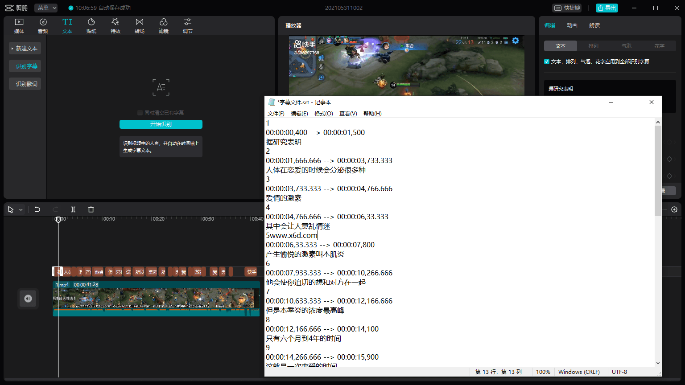
Task: Switch to the 动画 tab in right panel
Action: 572,25
